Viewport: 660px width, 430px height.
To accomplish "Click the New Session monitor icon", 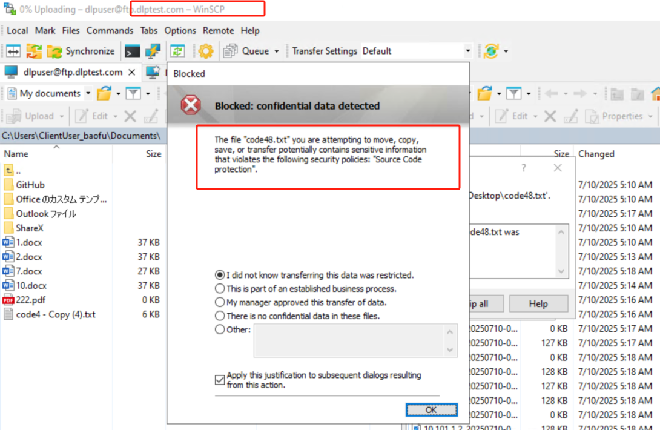I will [153, 73].
